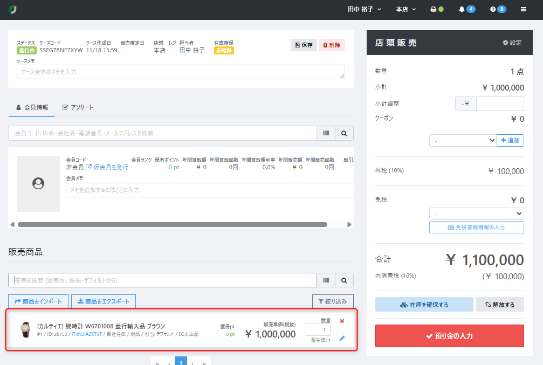Click the member info horizontal scrollbar
The height and width of the screenshot is (365, 543).
point(173,224)
